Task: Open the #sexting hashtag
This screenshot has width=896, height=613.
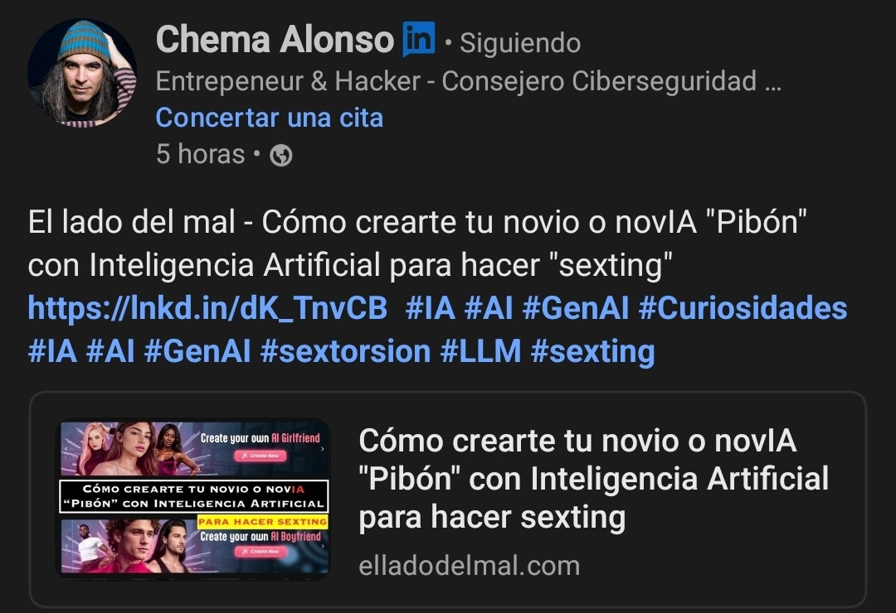Action: coord(592,351)
